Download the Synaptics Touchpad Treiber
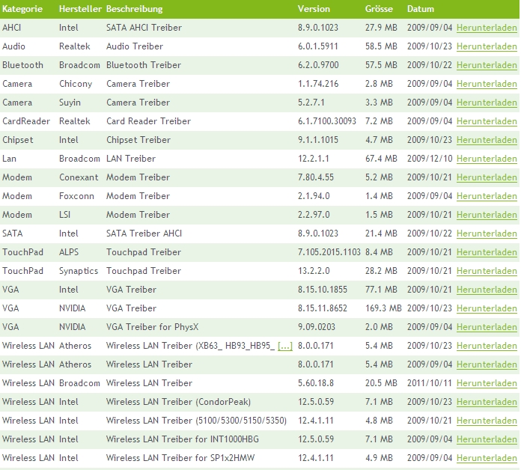Image resolution: width=521 pixels, height=470 pixels. [487, 271]
